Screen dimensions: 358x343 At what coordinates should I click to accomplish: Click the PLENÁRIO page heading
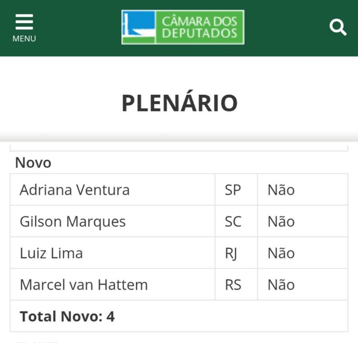coord(180,103)
